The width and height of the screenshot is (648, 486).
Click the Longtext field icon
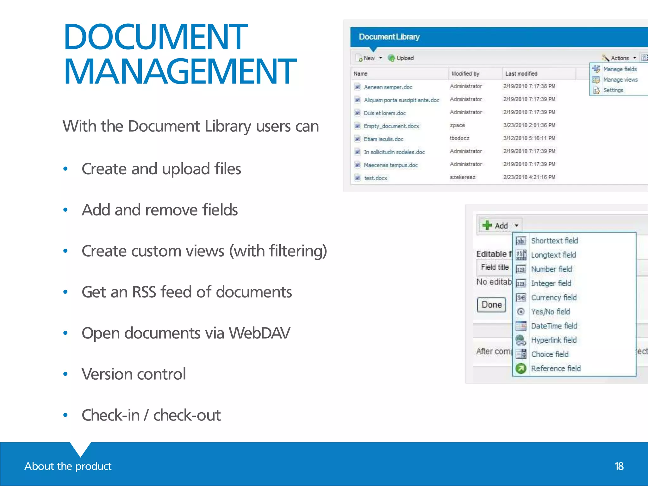point(521,255)
